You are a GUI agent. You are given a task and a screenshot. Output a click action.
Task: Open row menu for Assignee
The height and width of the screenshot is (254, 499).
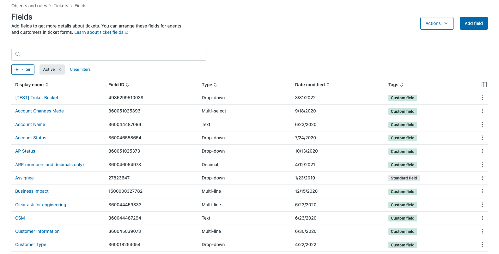[x=482, y=178]
